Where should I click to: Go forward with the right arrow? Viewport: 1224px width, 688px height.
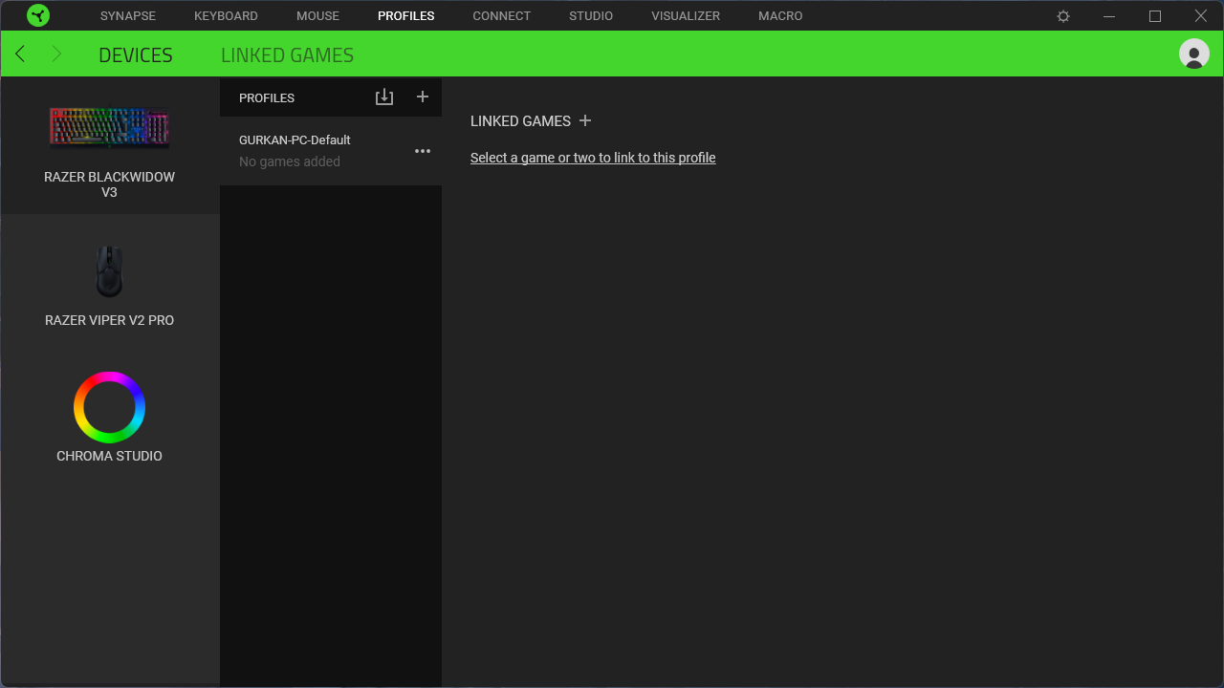55,54
